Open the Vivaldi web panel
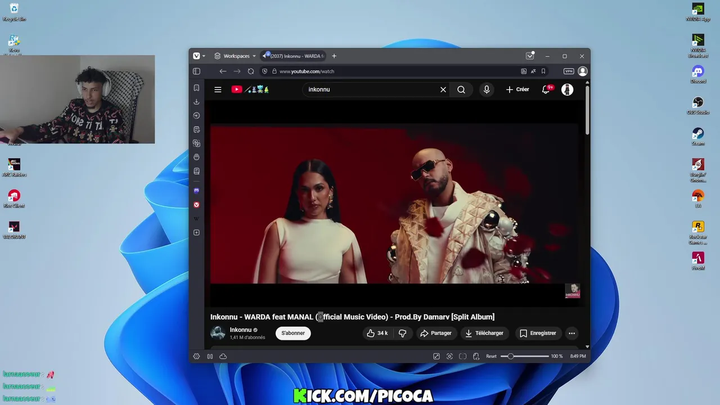 196,205
